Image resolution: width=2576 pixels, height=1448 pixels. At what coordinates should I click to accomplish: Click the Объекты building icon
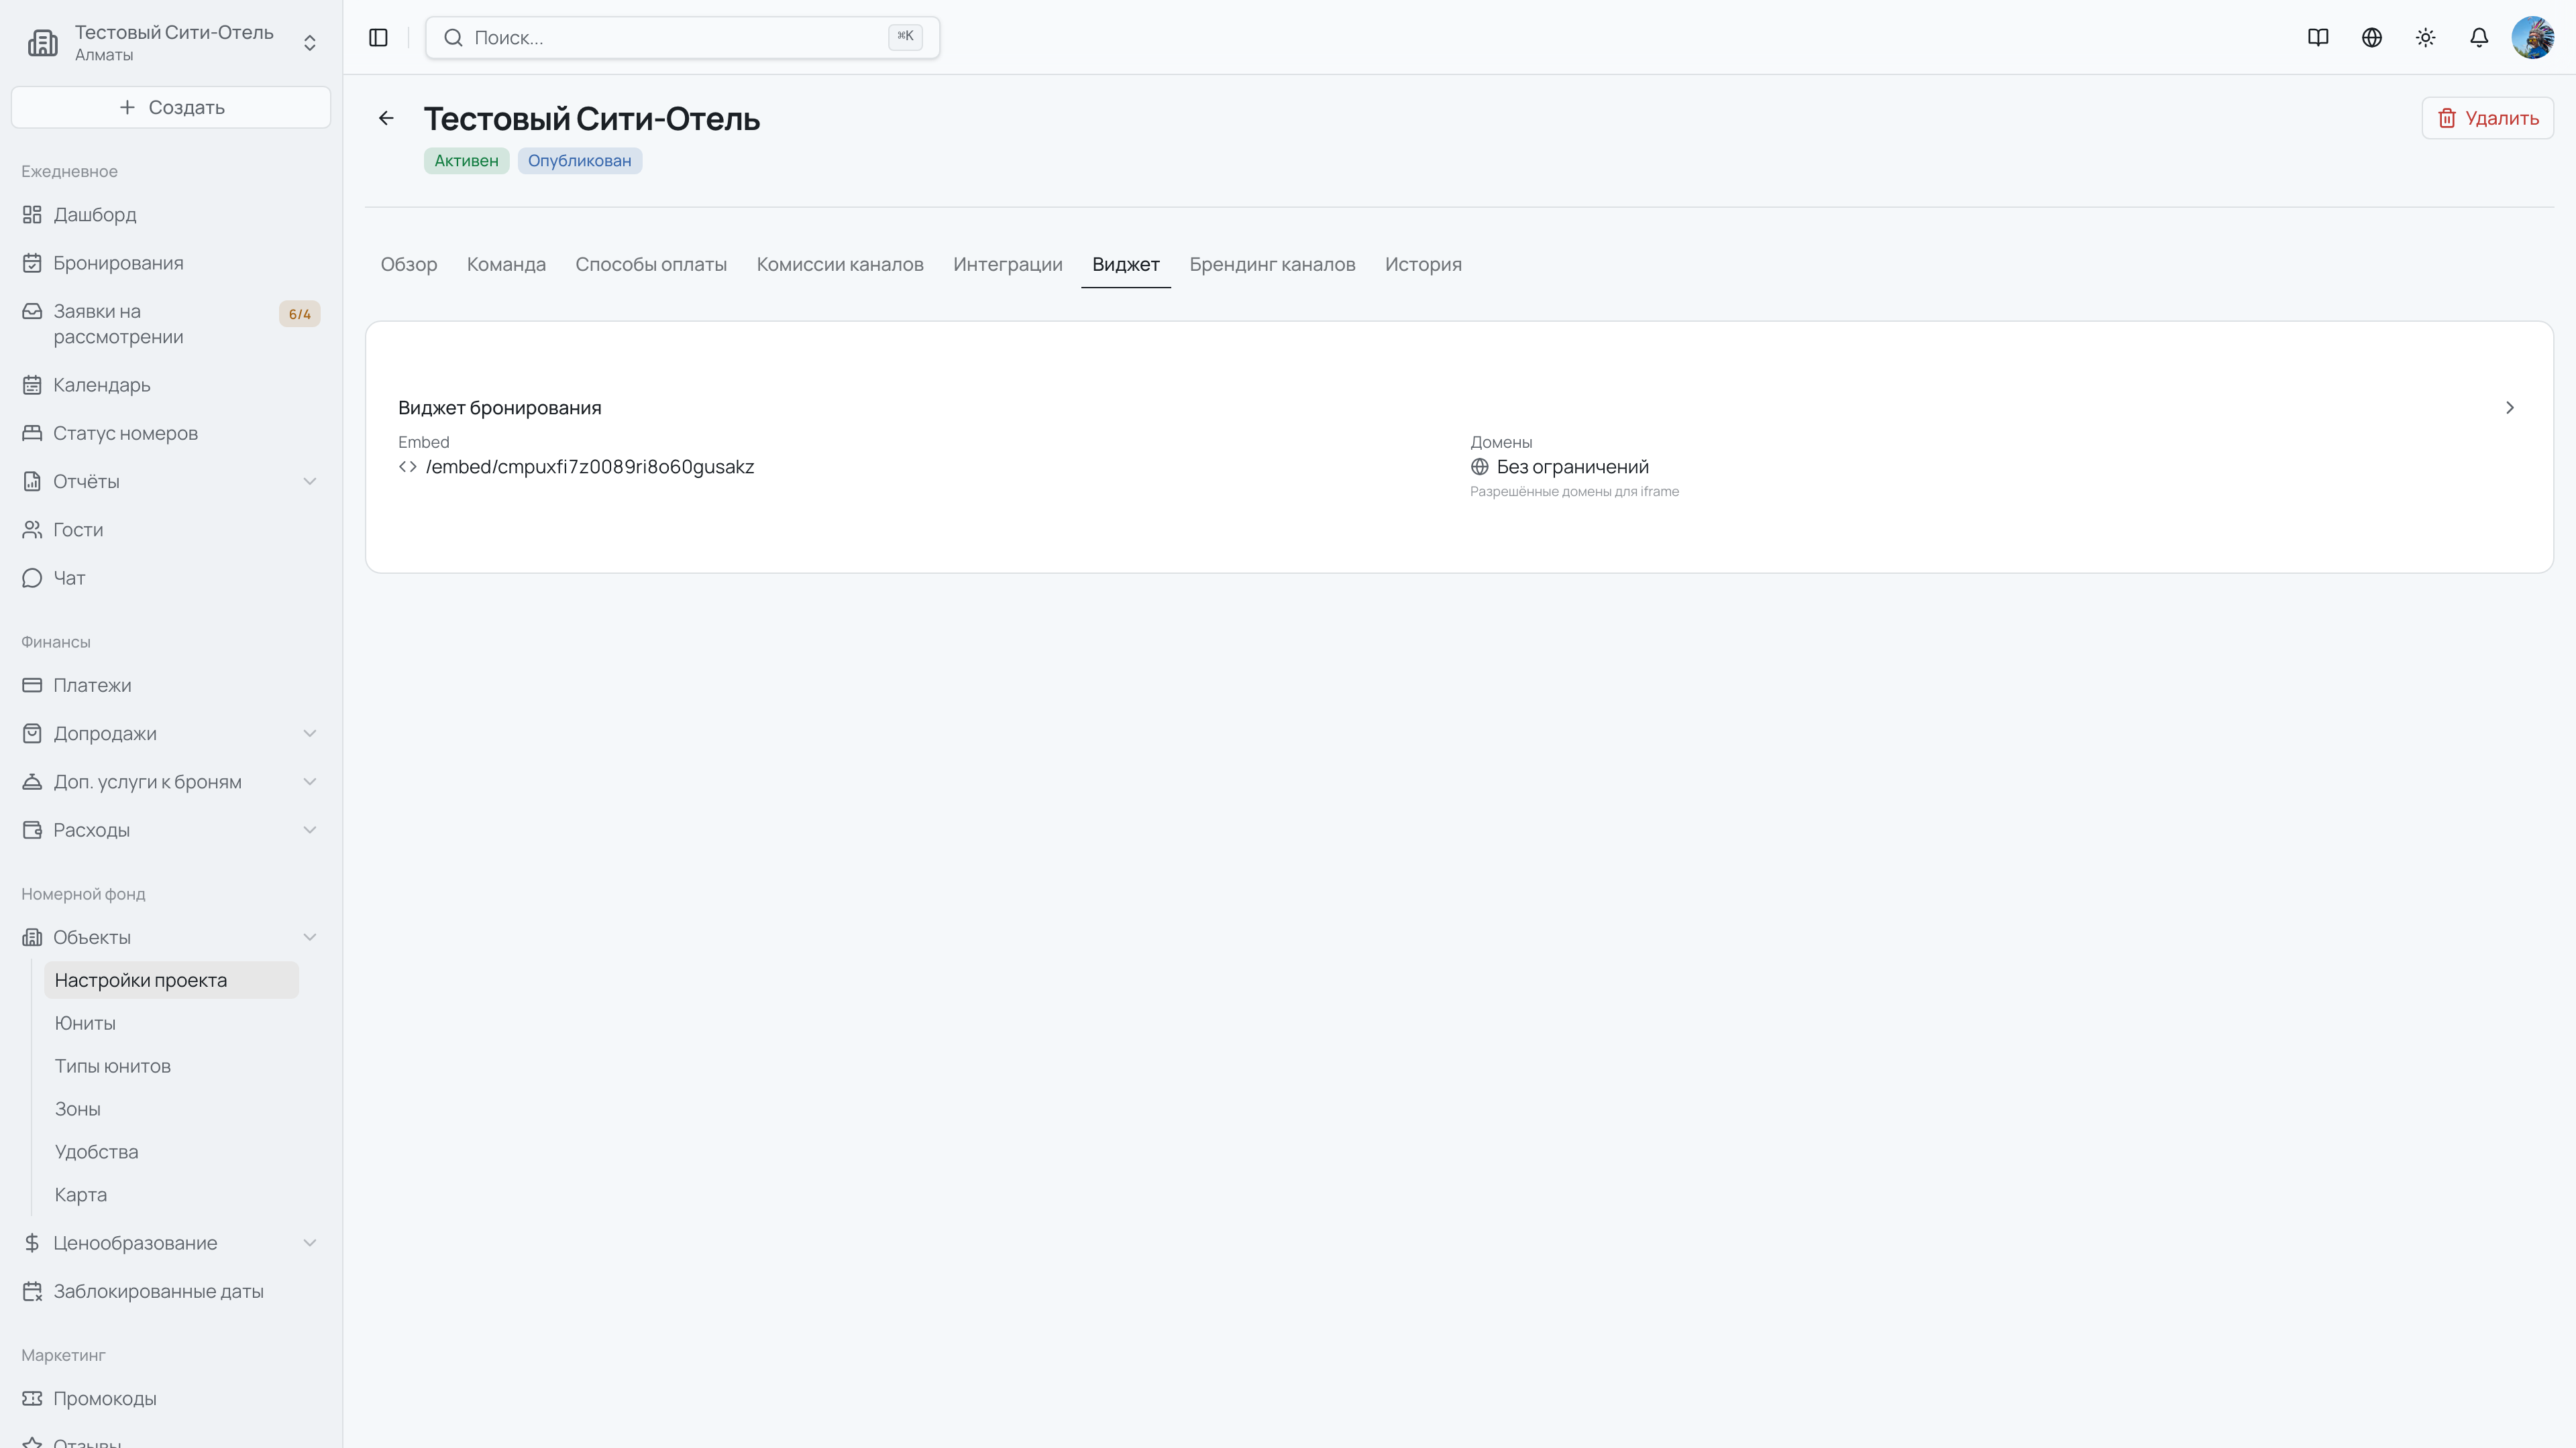click(x=32, y=937)
